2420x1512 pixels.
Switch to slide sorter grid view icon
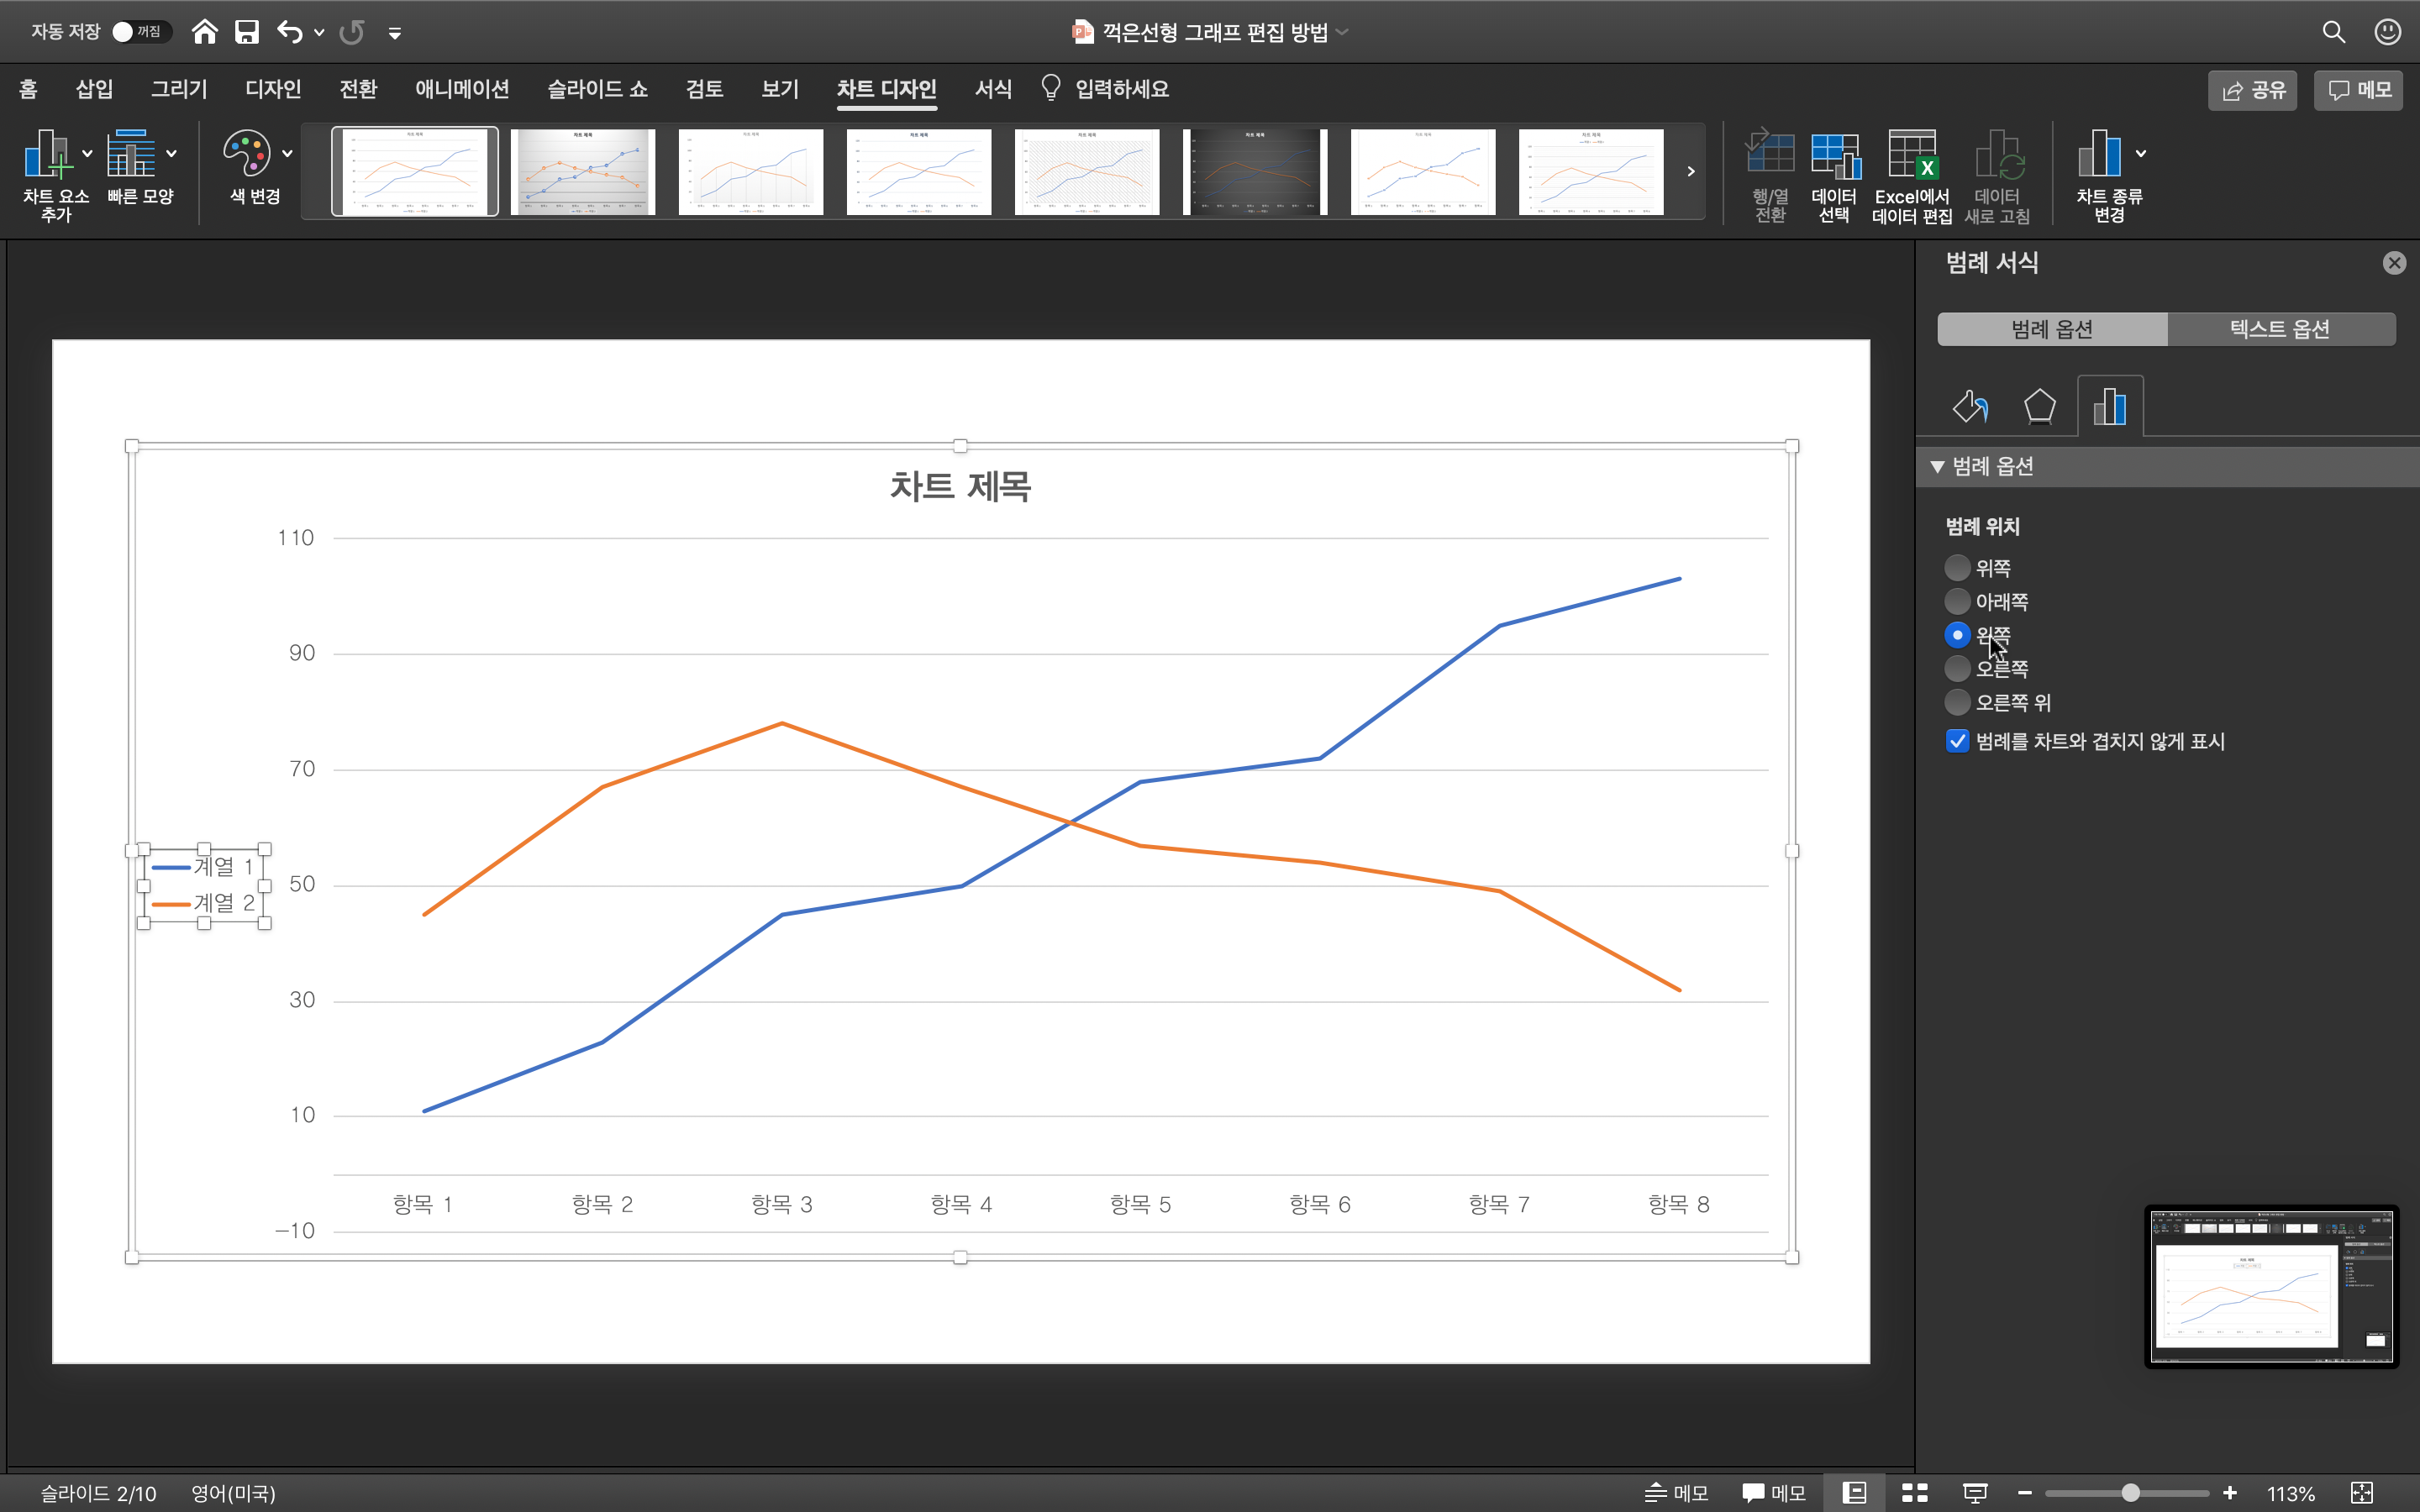(x=1914, y=1493)
